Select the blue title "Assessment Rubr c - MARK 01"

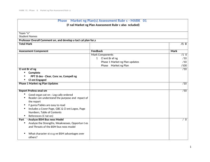(x=123, y=21)
